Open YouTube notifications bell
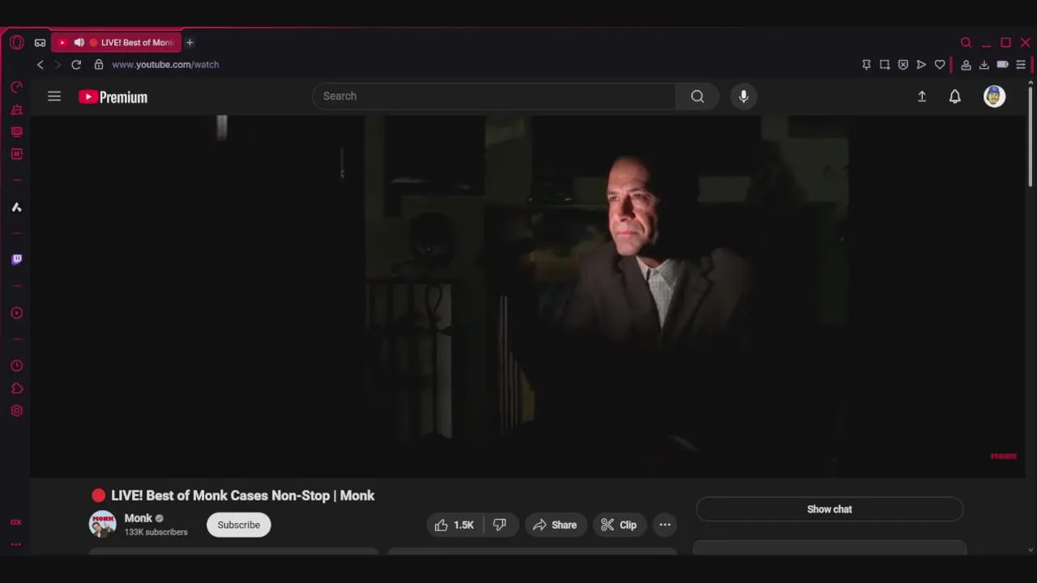The height and width of the screenshot is (583, 1037). tap(955, 96)
